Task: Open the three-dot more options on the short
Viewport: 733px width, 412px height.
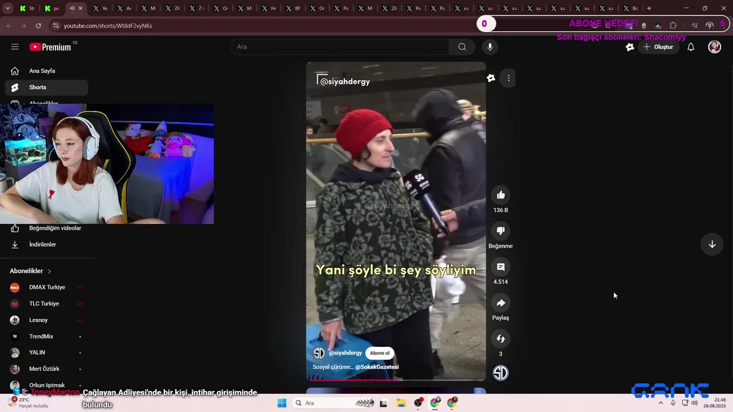Action: 509,78
